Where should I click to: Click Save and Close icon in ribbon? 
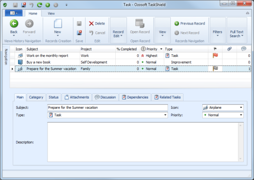(x=79, y=33)
